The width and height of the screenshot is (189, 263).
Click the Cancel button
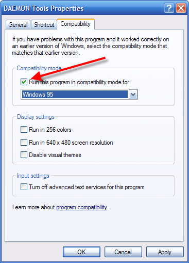tap(123, 252)
